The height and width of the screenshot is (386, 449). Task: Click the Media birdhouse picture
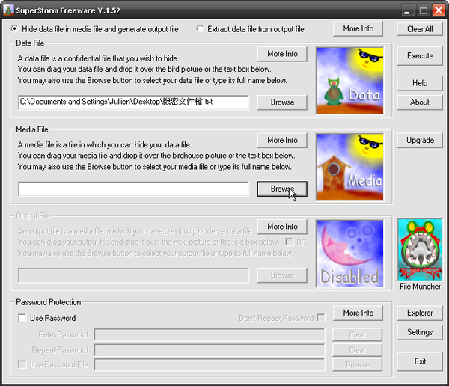pos(349,168)
